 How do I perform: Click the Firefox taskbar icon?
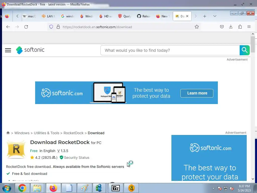click(53, 188)
